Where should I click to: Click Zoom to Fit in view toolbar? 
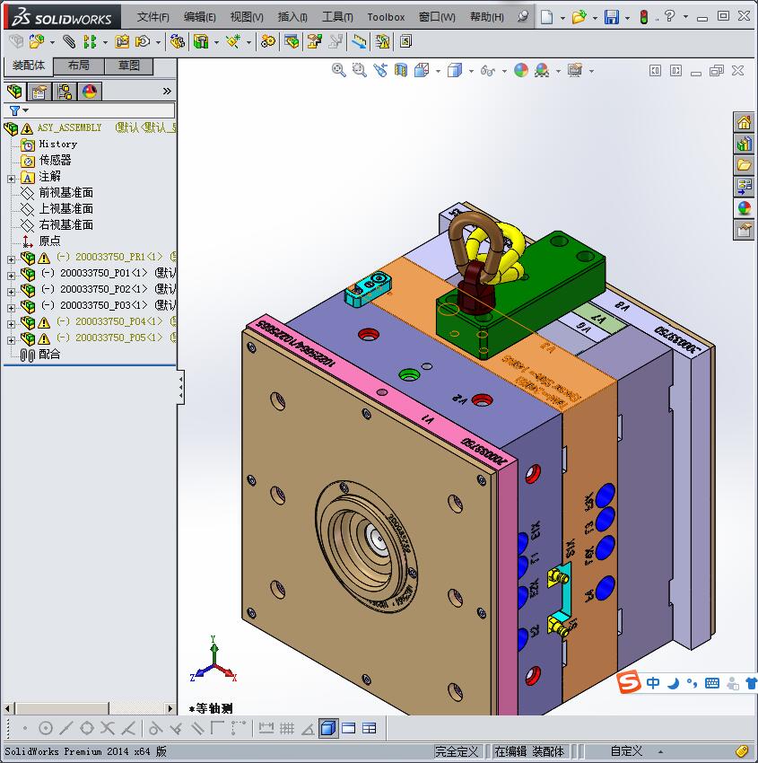point(338,71)
